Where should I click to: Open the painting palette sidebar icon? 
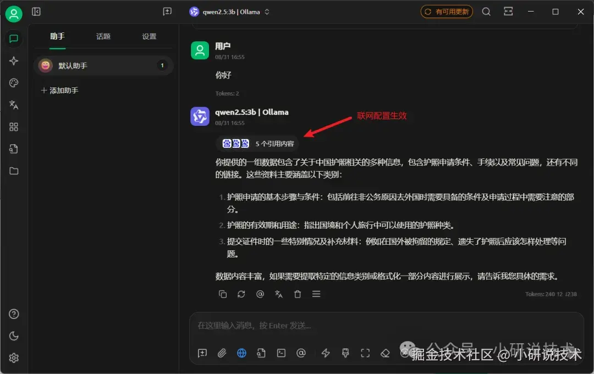[x=14, y=83]
